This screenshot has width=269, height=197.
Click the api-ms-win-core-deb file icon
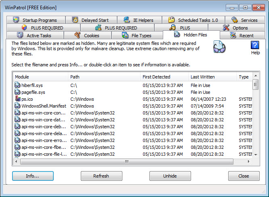[17, 126]
